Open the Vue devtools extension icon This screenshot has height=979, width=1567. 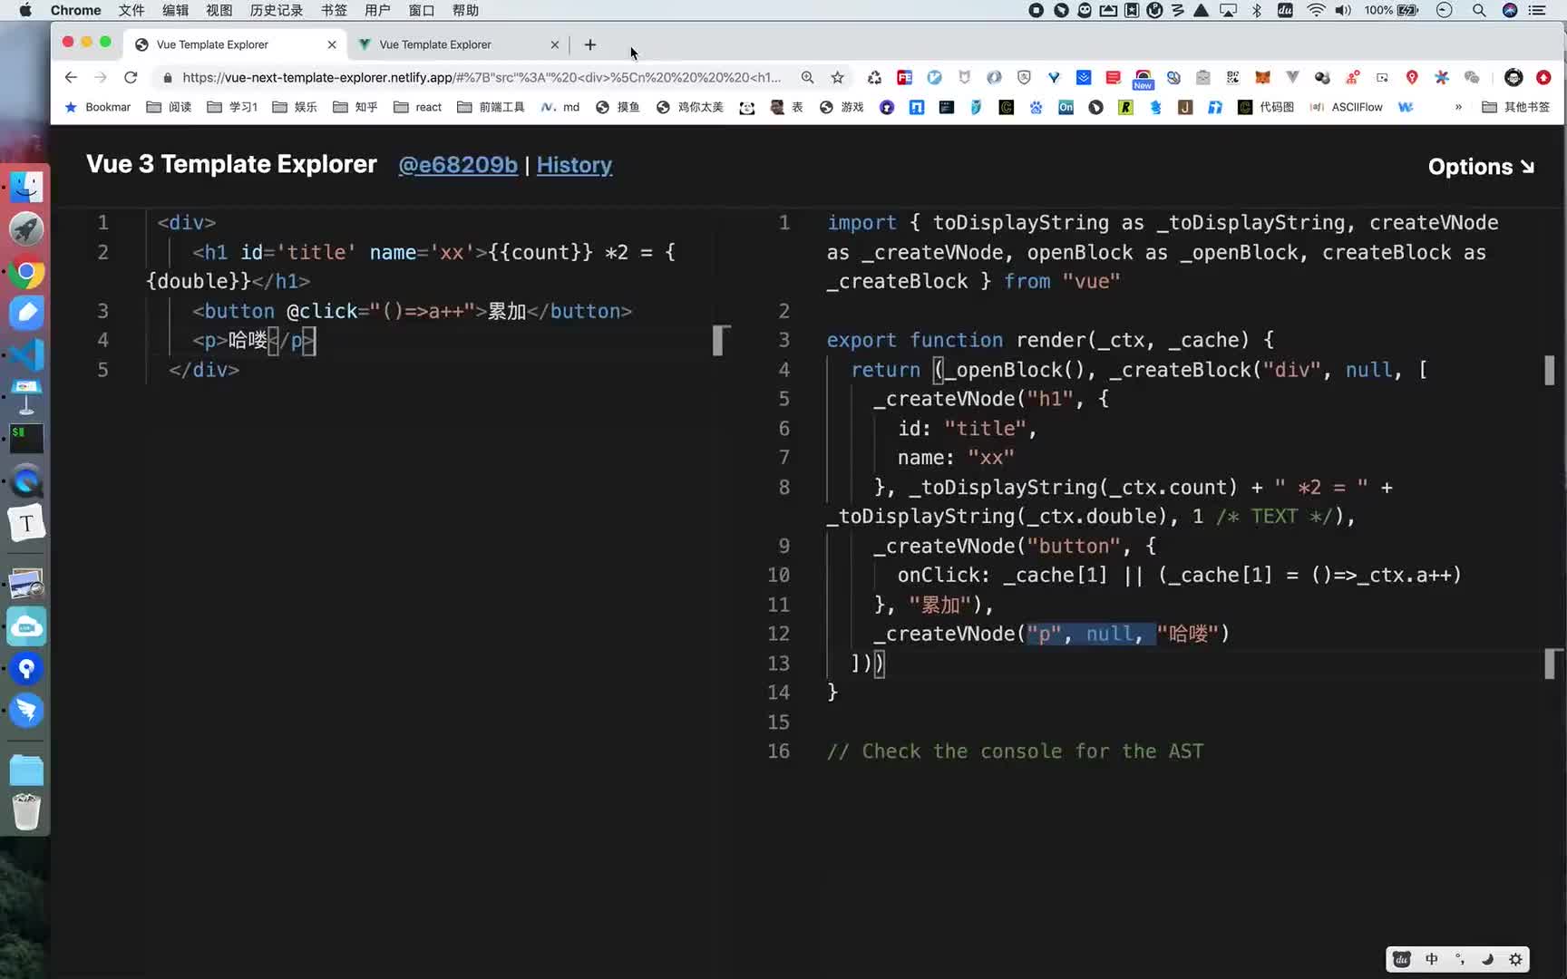coord(1292,77)
